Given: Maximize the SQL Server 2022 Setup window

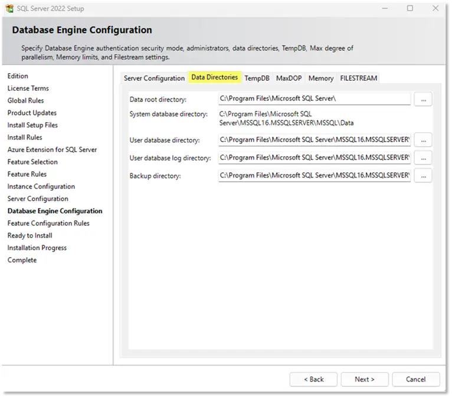Looking at the screenshot, I should point(411,8).
